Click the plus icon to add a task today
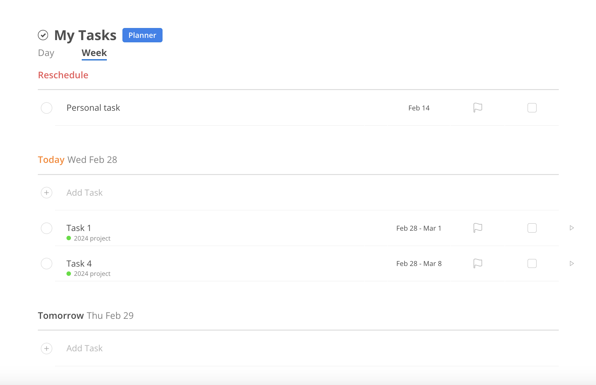Image resolution: width=596 pixels, height=385 pixels. (46, 192)
